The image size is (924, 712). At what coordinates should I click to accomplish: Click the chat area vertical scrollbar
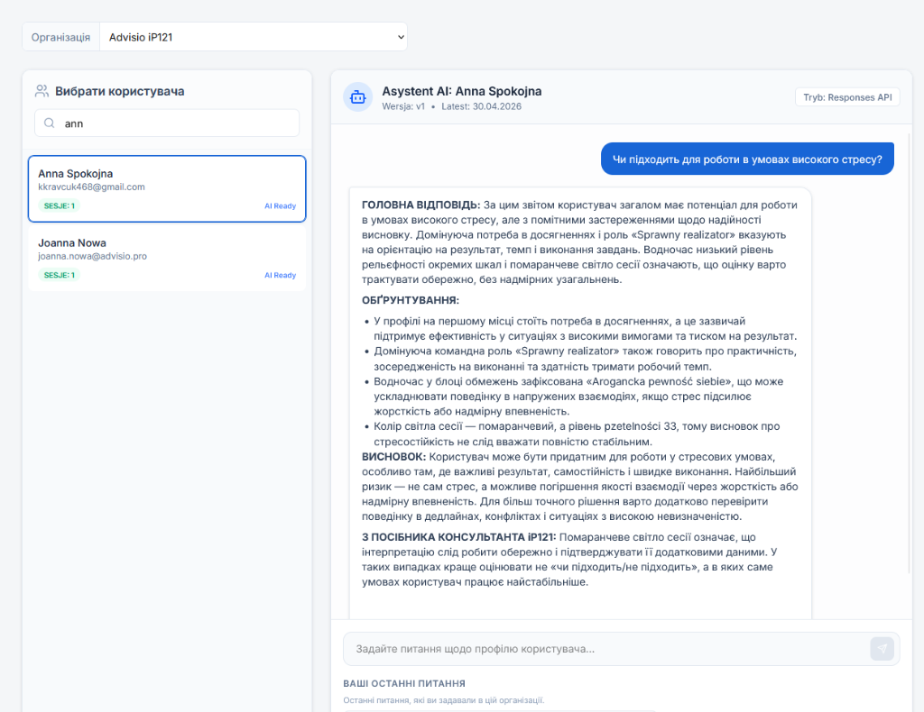[x=910, y=353]
